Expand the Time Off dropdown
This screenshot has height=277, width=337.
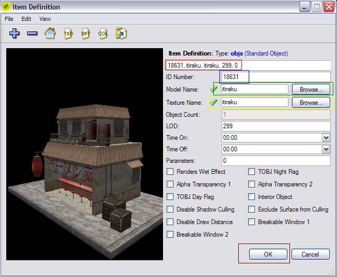click(x=326, y=149)
